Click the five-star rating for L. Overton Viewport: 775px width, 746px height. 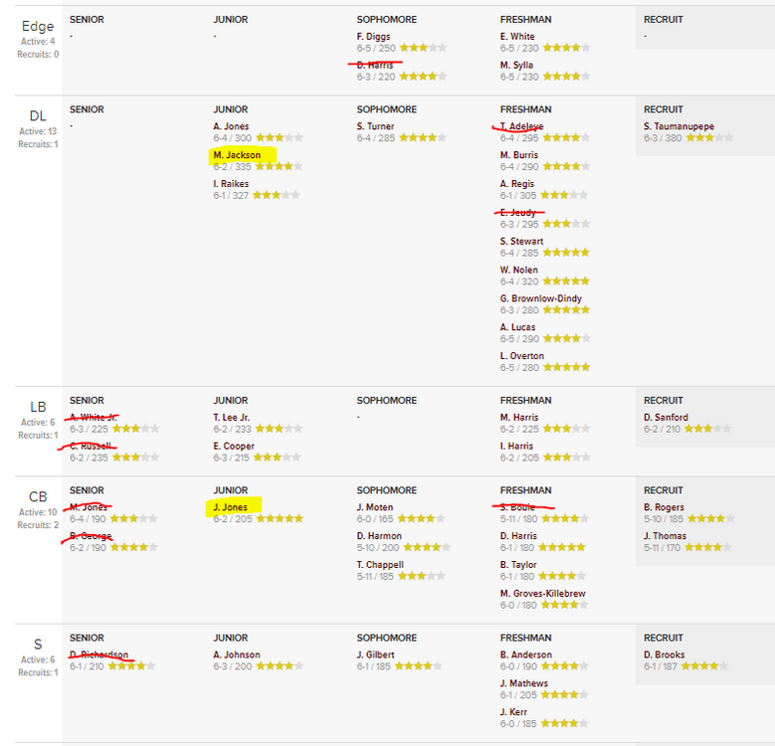(566, 368)
